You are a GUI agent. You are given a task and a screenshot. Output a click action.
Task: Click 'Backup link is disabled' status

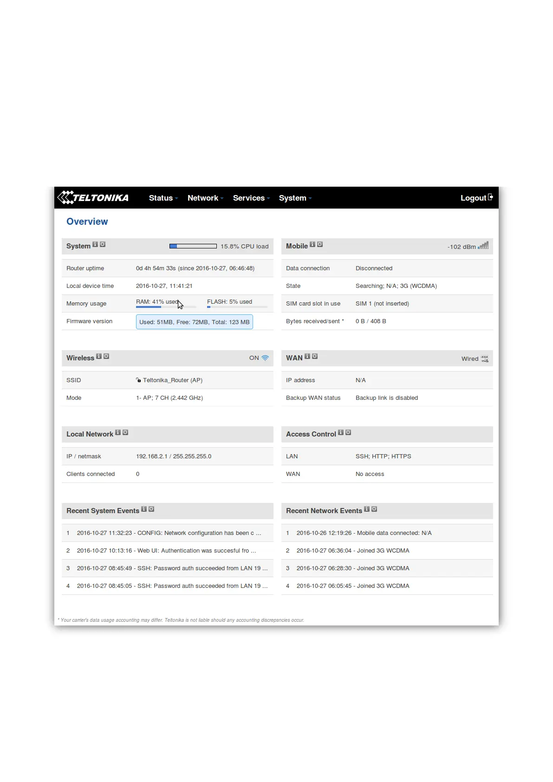[x=387, y=398]
